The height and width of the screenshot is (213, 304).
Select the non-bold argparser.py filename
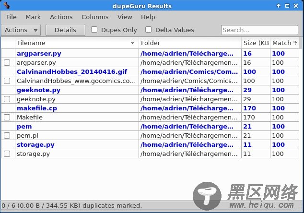pyautogui.click(x=36, y=63)
